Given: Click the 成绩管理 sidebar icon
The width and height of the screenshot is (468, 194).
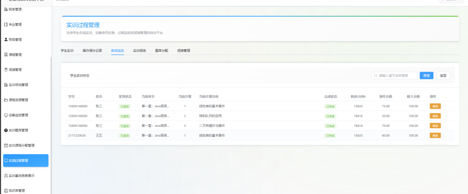Looking at the screenshot, I should (x=5, y=70).
